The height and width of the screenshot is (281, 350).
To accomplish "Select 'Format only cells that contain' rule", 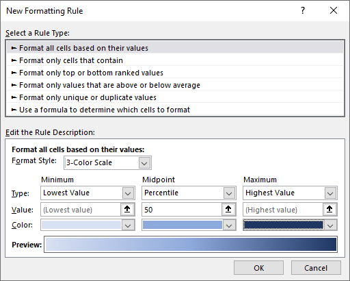I will (x=175, y=60).
